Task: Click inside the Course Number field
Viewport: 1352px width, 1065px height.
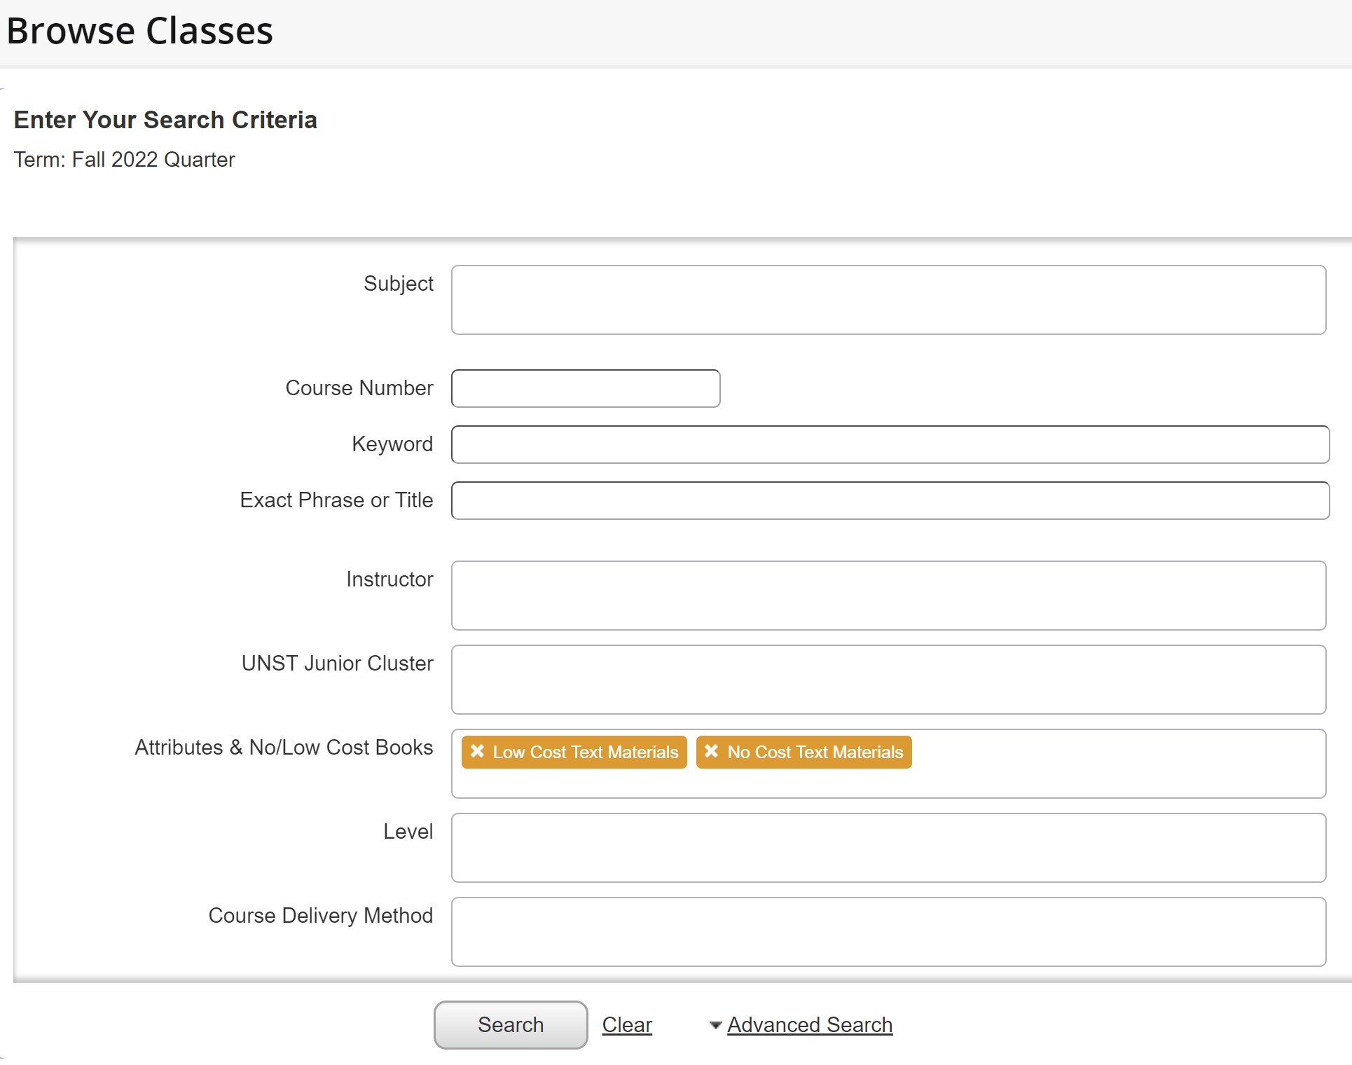Action: click(585, 388)
